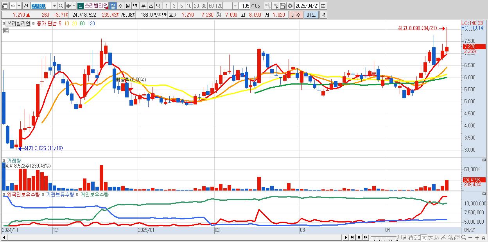Image resolution: width=488 pixels, height=242 pixels.
Task: Click the 외국인보유수량 indicator label
Action: click(x=23, y=194)
